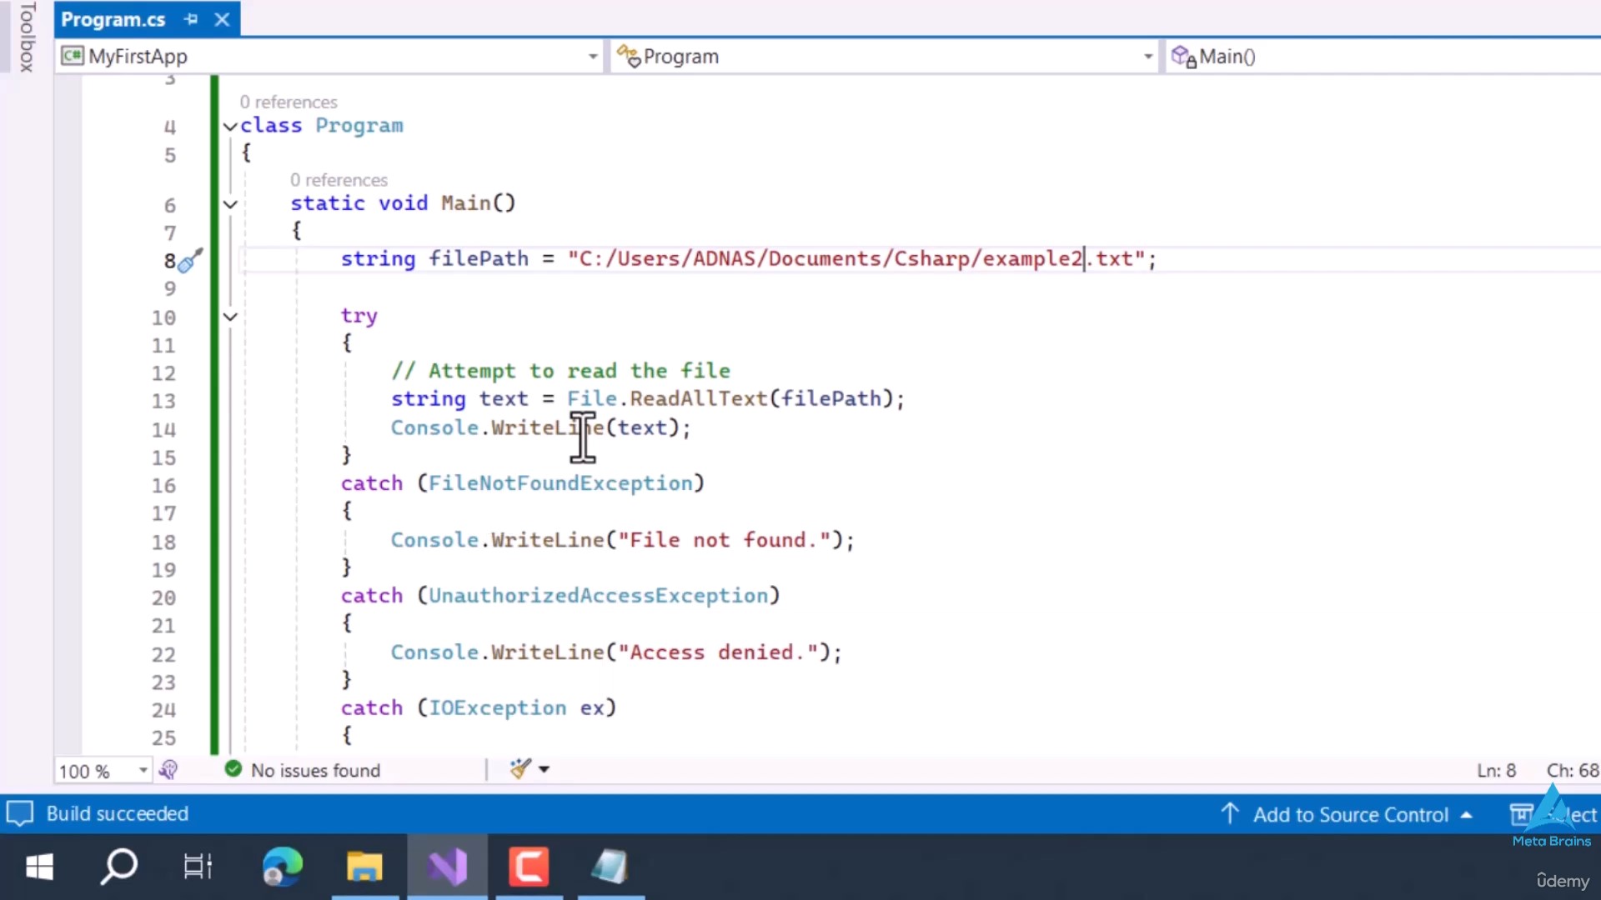This screenshot has height=900, width=1601.
Task: Open the notepad-like app on taskbar
Action: point(610,867)
